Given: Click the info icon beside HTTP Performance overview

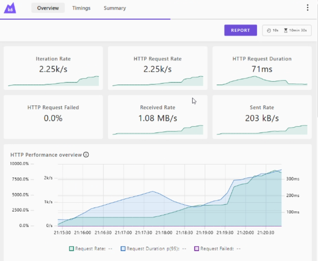Looking at the screenshot, I should [x=86, y=155].
